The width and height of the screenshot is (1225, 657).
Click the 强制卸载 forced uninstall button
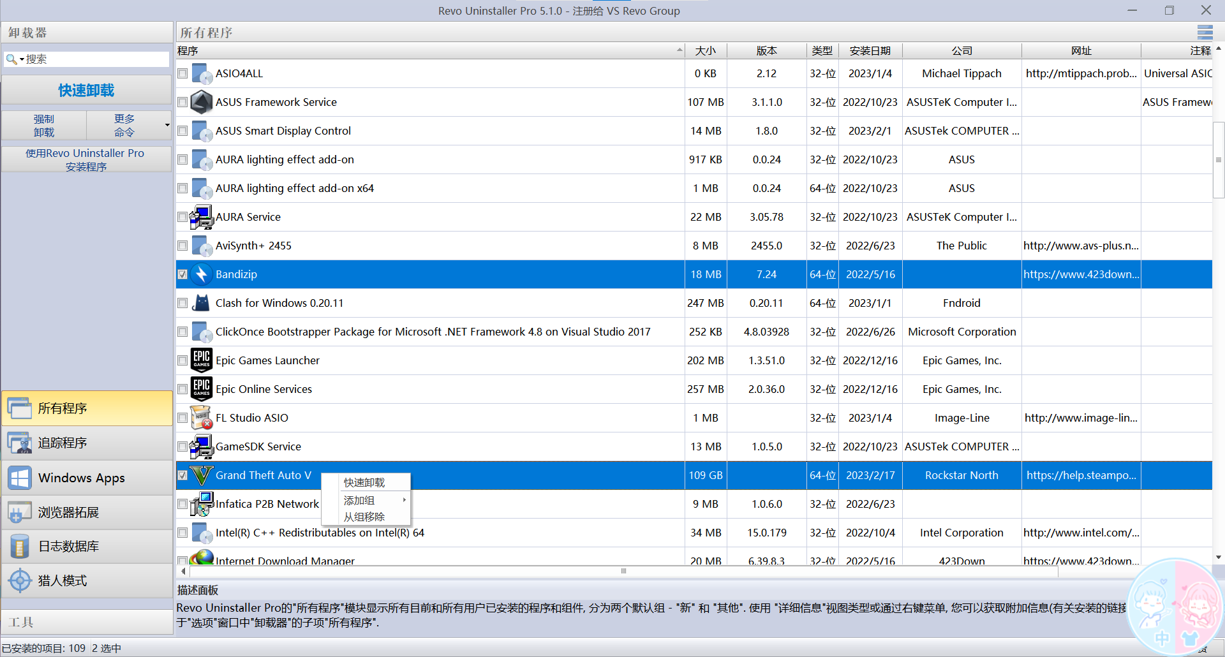coord(44,126)
